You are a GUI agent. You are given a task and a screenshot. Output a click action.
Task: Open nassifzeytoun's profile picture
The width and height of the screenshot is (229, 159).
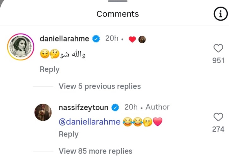43,112
